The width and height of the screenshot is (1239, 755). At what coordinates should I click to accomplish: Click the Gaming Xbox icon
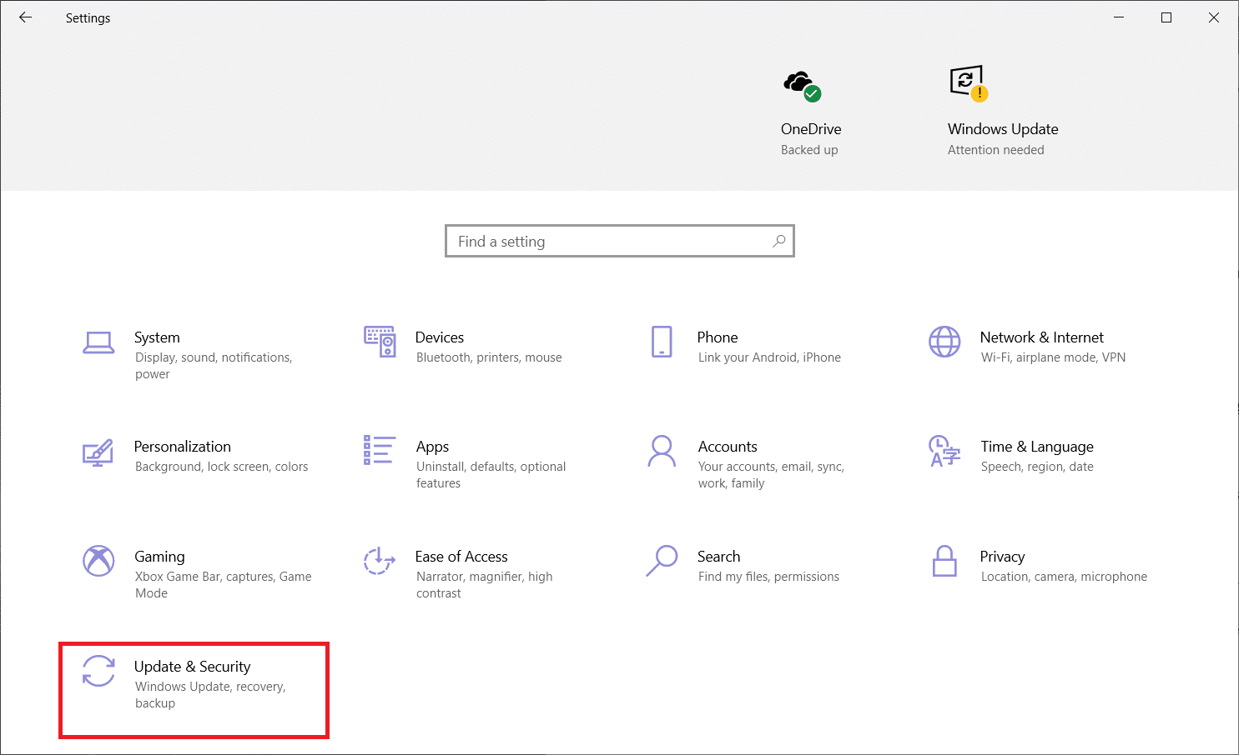[x=98, y=561]
